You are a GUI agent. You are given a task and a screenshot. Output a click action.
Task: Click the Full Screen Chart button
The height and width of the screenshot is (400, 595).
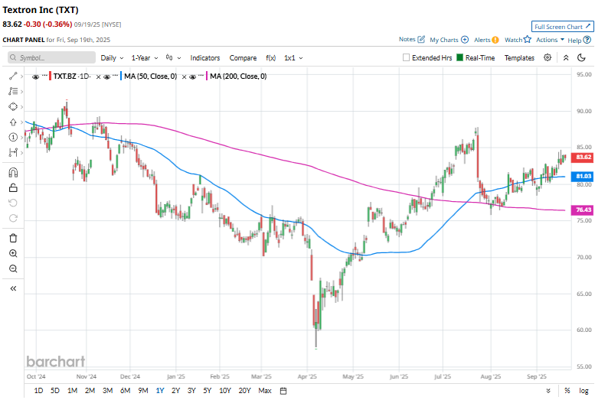[562, 26]
